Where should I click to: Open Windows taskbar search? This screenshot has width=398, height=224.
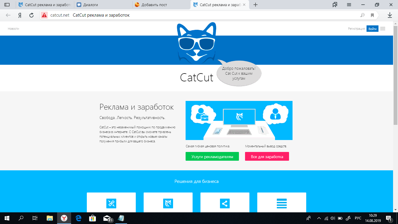tap(21, 218)
